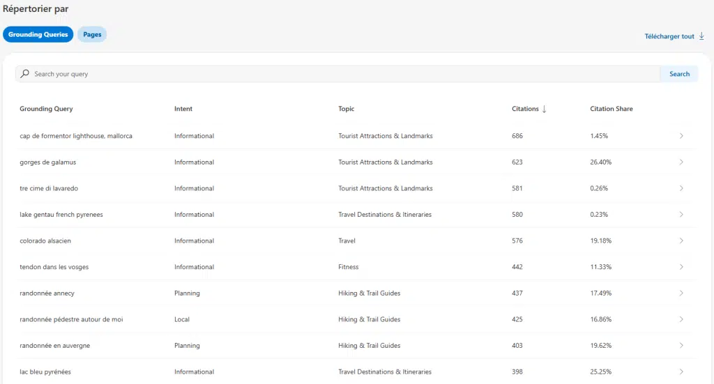Select query cap de formentor lighthouse, mallorca
The height and width of the screenshot is (384, 714).
click(76, 136)
